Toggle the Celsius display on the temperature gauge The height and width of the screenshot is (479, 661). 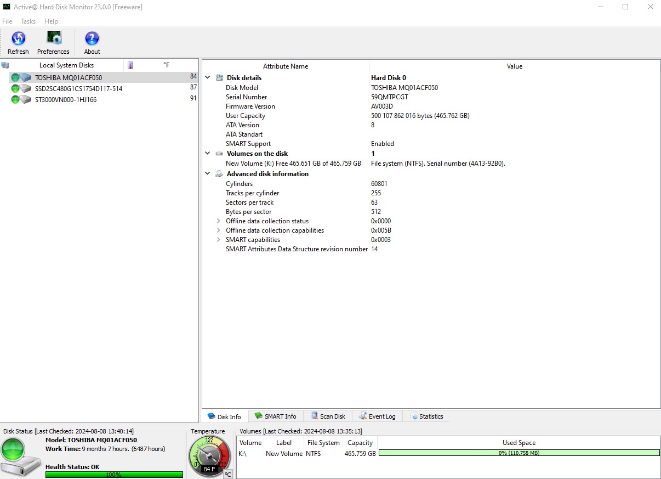[x=228, y=474]
